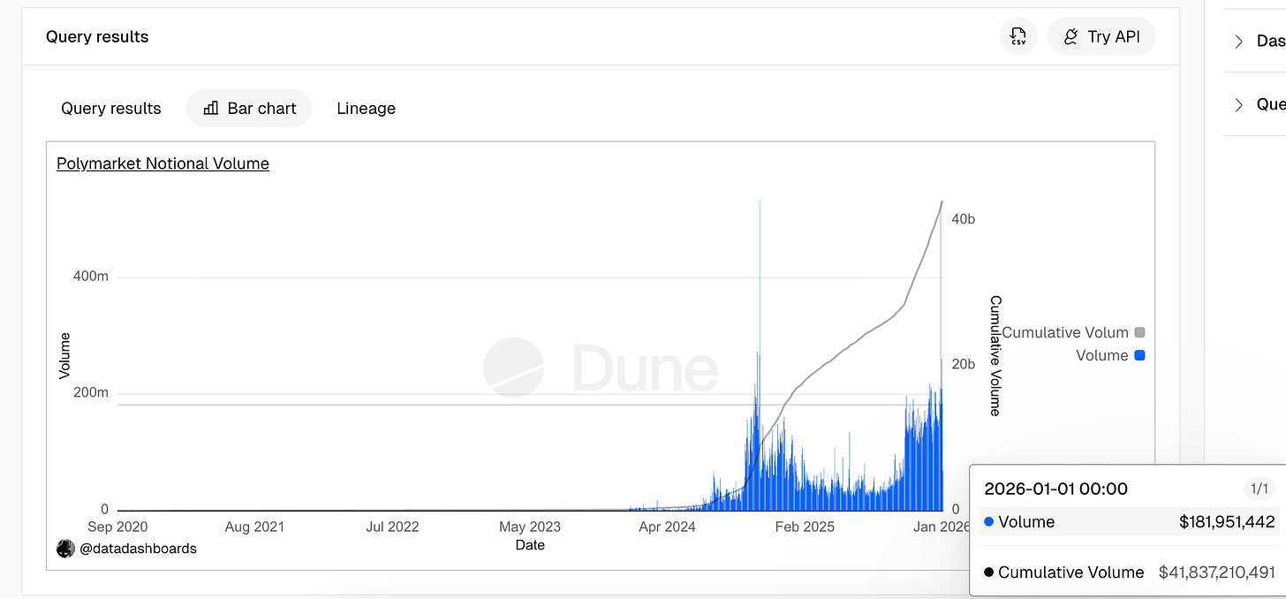Click the 400m y-axis value

coord(90,277)
